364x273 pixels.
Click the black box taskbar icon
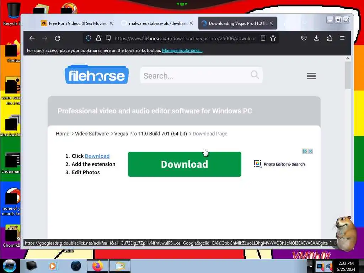coord(31,266)
